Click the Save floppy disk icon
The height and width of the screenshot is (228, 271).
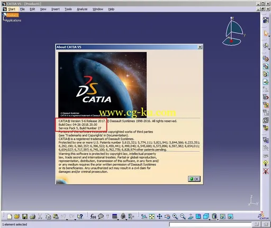click(25, 216)
